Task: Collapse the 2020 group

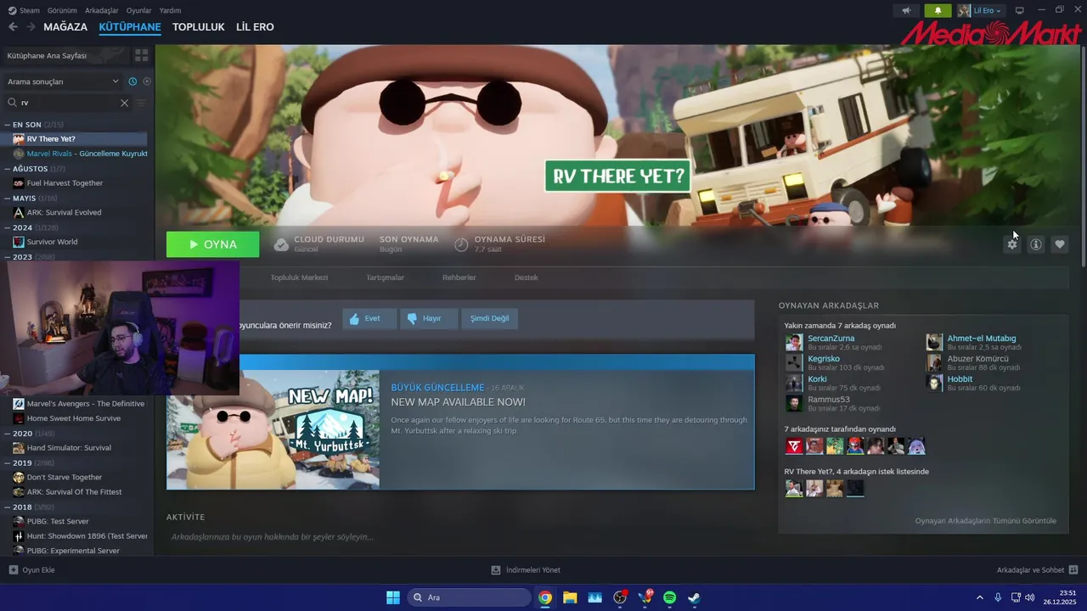Action: 30,434
